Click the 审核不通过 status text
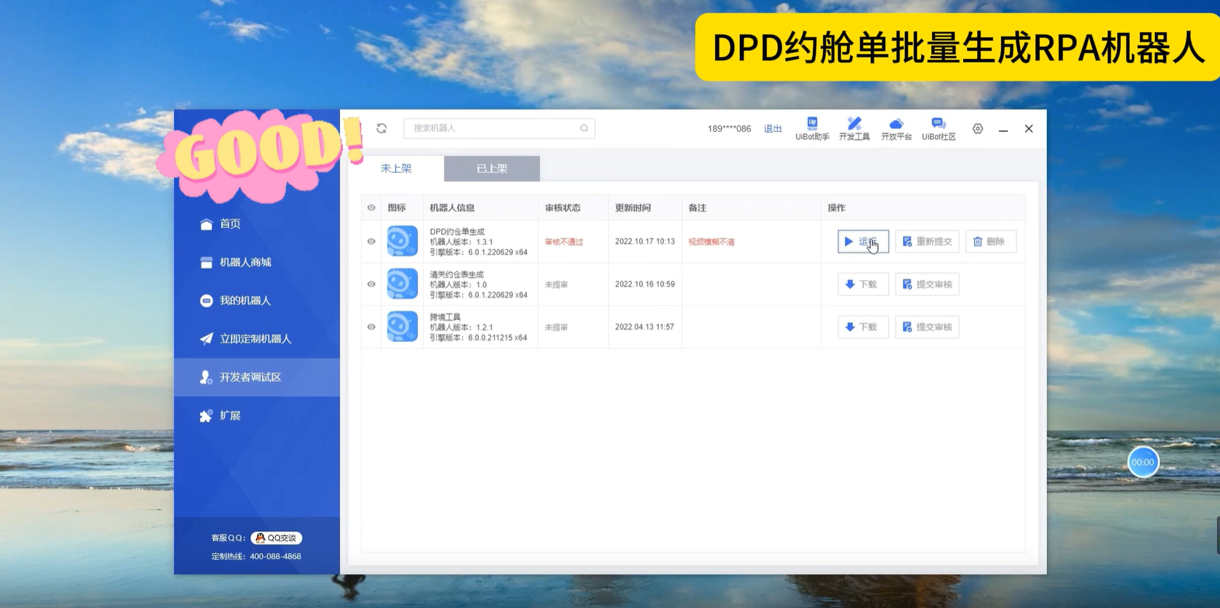This screenshot has width=1220, height=608. (564, 242)
